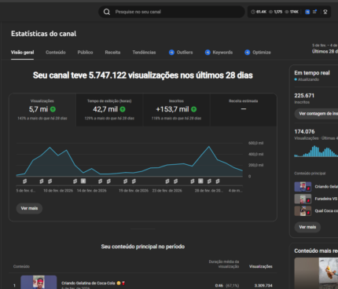Open the Público tab
338x289 pixels.
(x=85, y=53)
